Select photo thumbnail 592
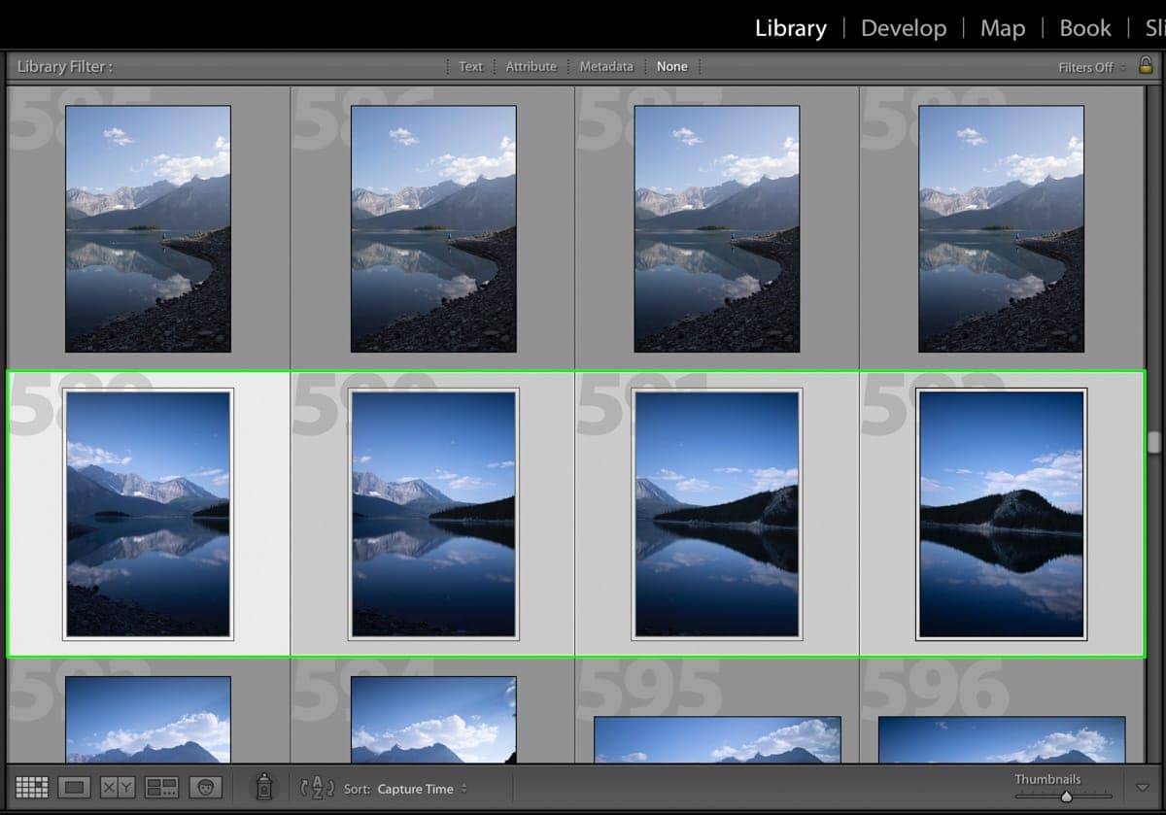The width and height of the screenshot is (1166, 815). (1002, 514)
